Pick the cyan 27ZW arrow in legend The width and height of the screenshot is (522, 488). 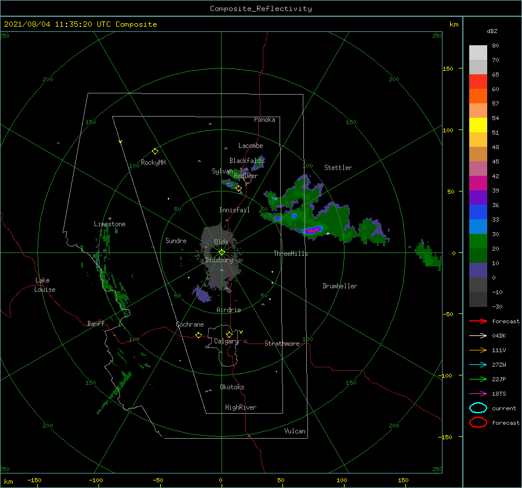[478, 364]
